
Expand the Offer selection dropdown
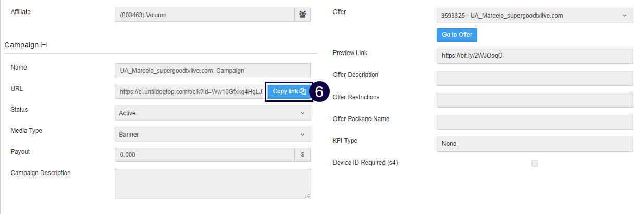(x=534, y=16)
